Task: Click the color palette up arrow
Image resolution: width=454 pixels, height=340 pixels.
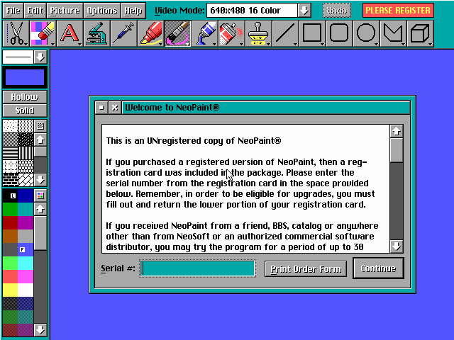Action: 40,209
